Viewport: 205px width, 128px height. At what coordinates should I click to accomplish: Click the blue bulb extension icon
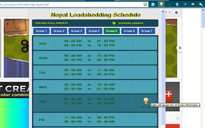[177, 4]
